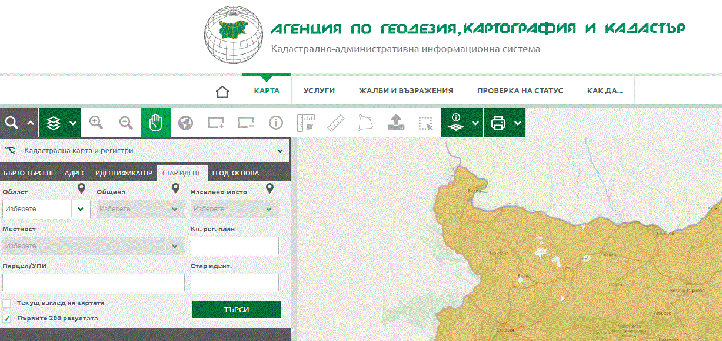Select the zoom in magnifier tool
Image resolution: width=722 pixels, height=341 pixels.
click(x=96, y=123)
